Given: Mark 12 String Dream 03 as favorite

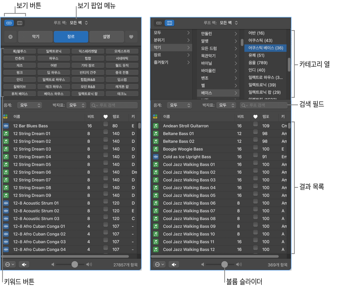Looking at the screenshot, I should 106,147.
